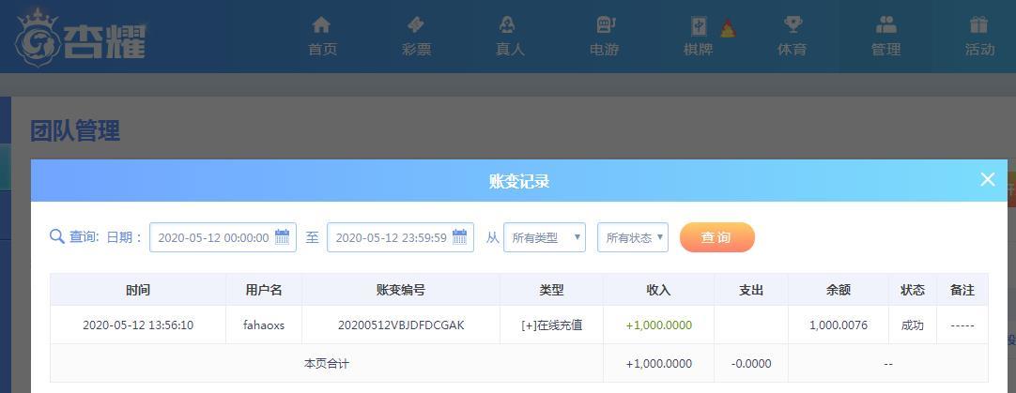
Task: Close the 账变记录 dialog
Action: click(x=988, y=179)
